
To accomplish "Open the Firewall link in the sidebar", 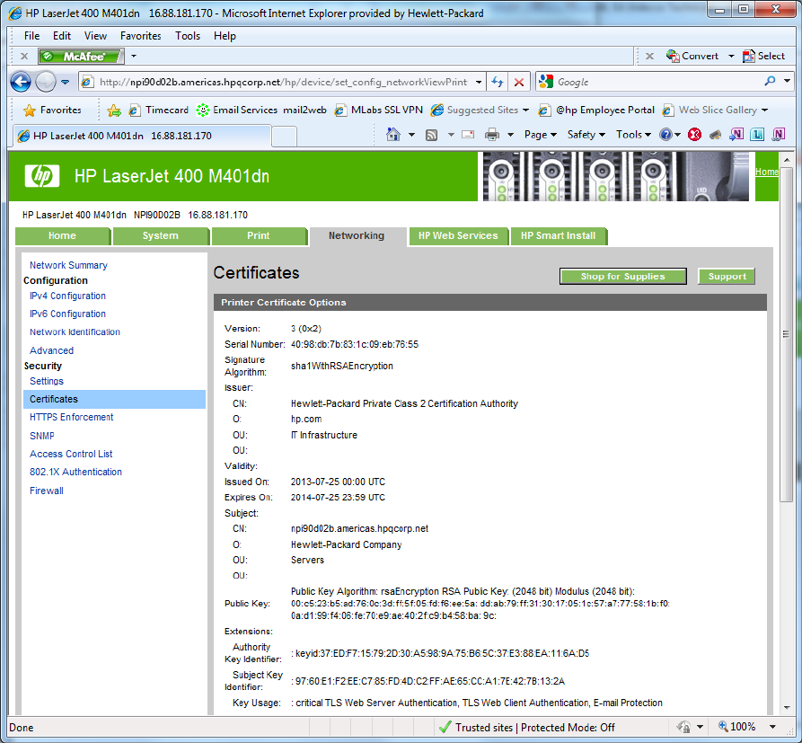I will pyautogui.click(x=47, y=491).
